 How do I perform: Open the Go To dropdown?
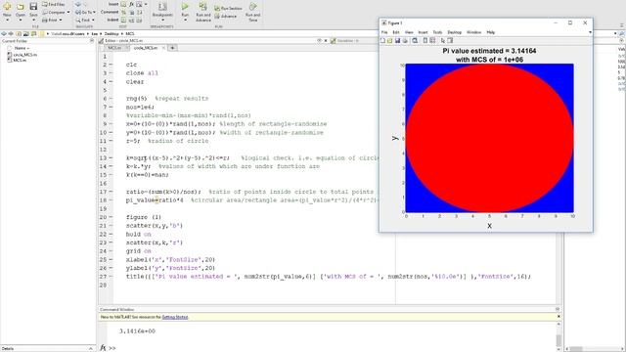pyautogui.click(x=85, y=13)
